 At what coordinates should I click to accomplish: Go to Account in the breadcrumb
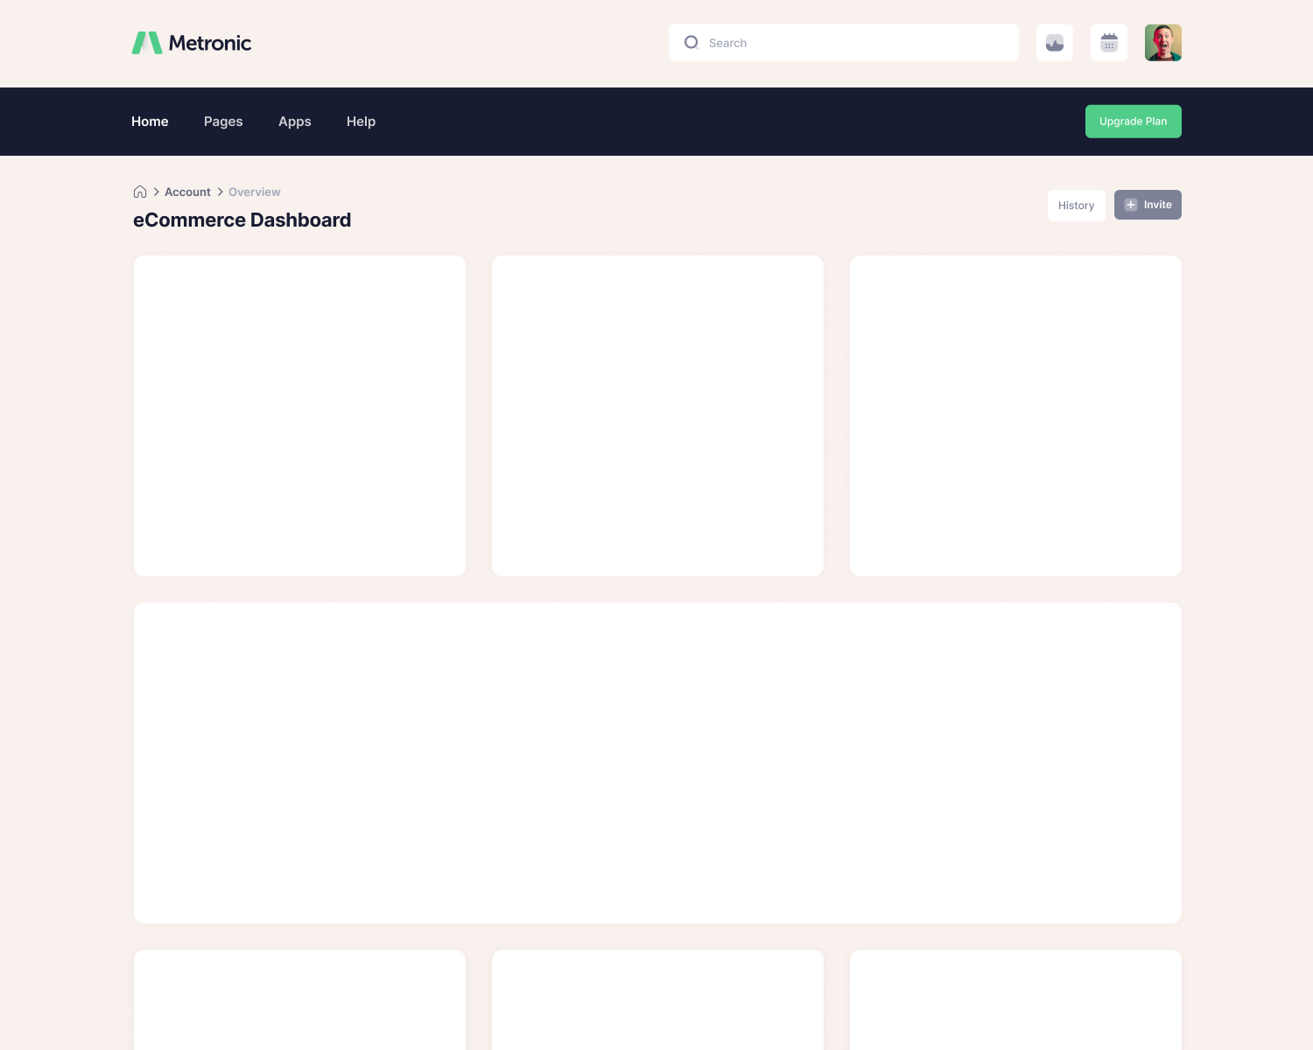187,192
